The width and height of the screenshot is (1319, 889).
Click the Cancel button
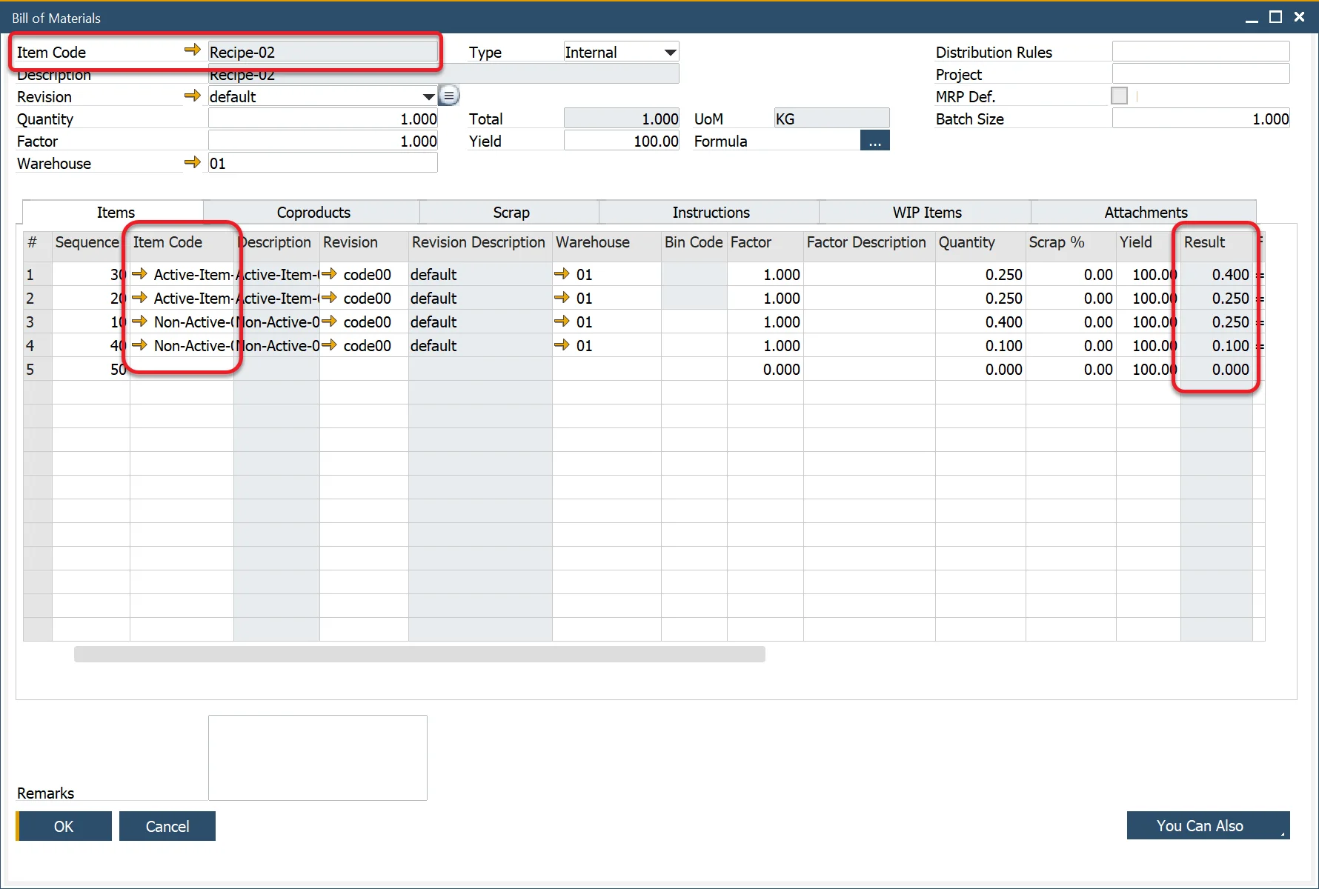click(x=167, y=826)
